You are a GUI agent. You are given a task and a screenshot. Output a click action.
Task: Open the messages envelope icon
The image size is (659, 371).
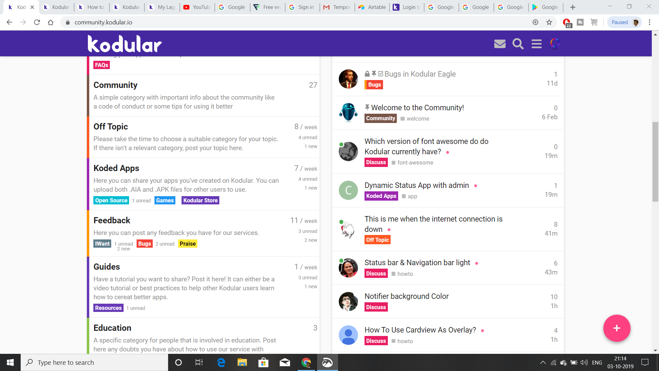(x=500, y=44)
